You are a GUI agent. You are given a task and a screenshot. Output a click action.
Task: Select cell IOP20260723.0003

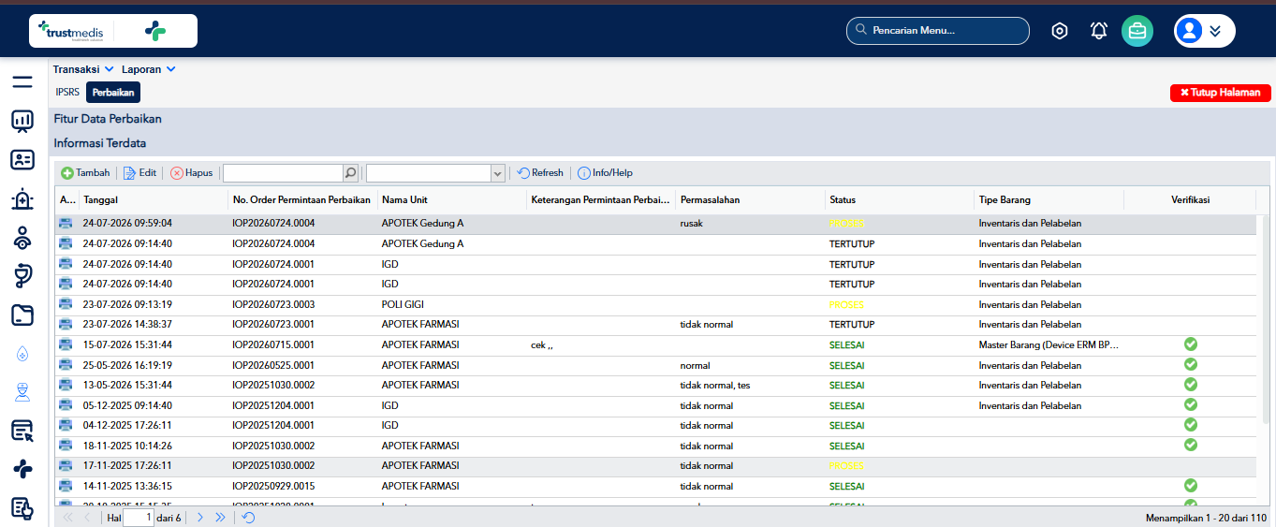[x=273, y=304]
